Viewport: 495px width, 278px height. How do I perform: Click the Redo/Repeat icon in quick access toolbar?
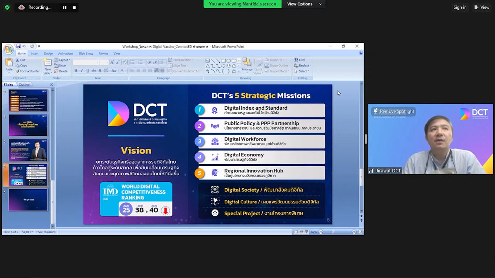click(32, 46)
